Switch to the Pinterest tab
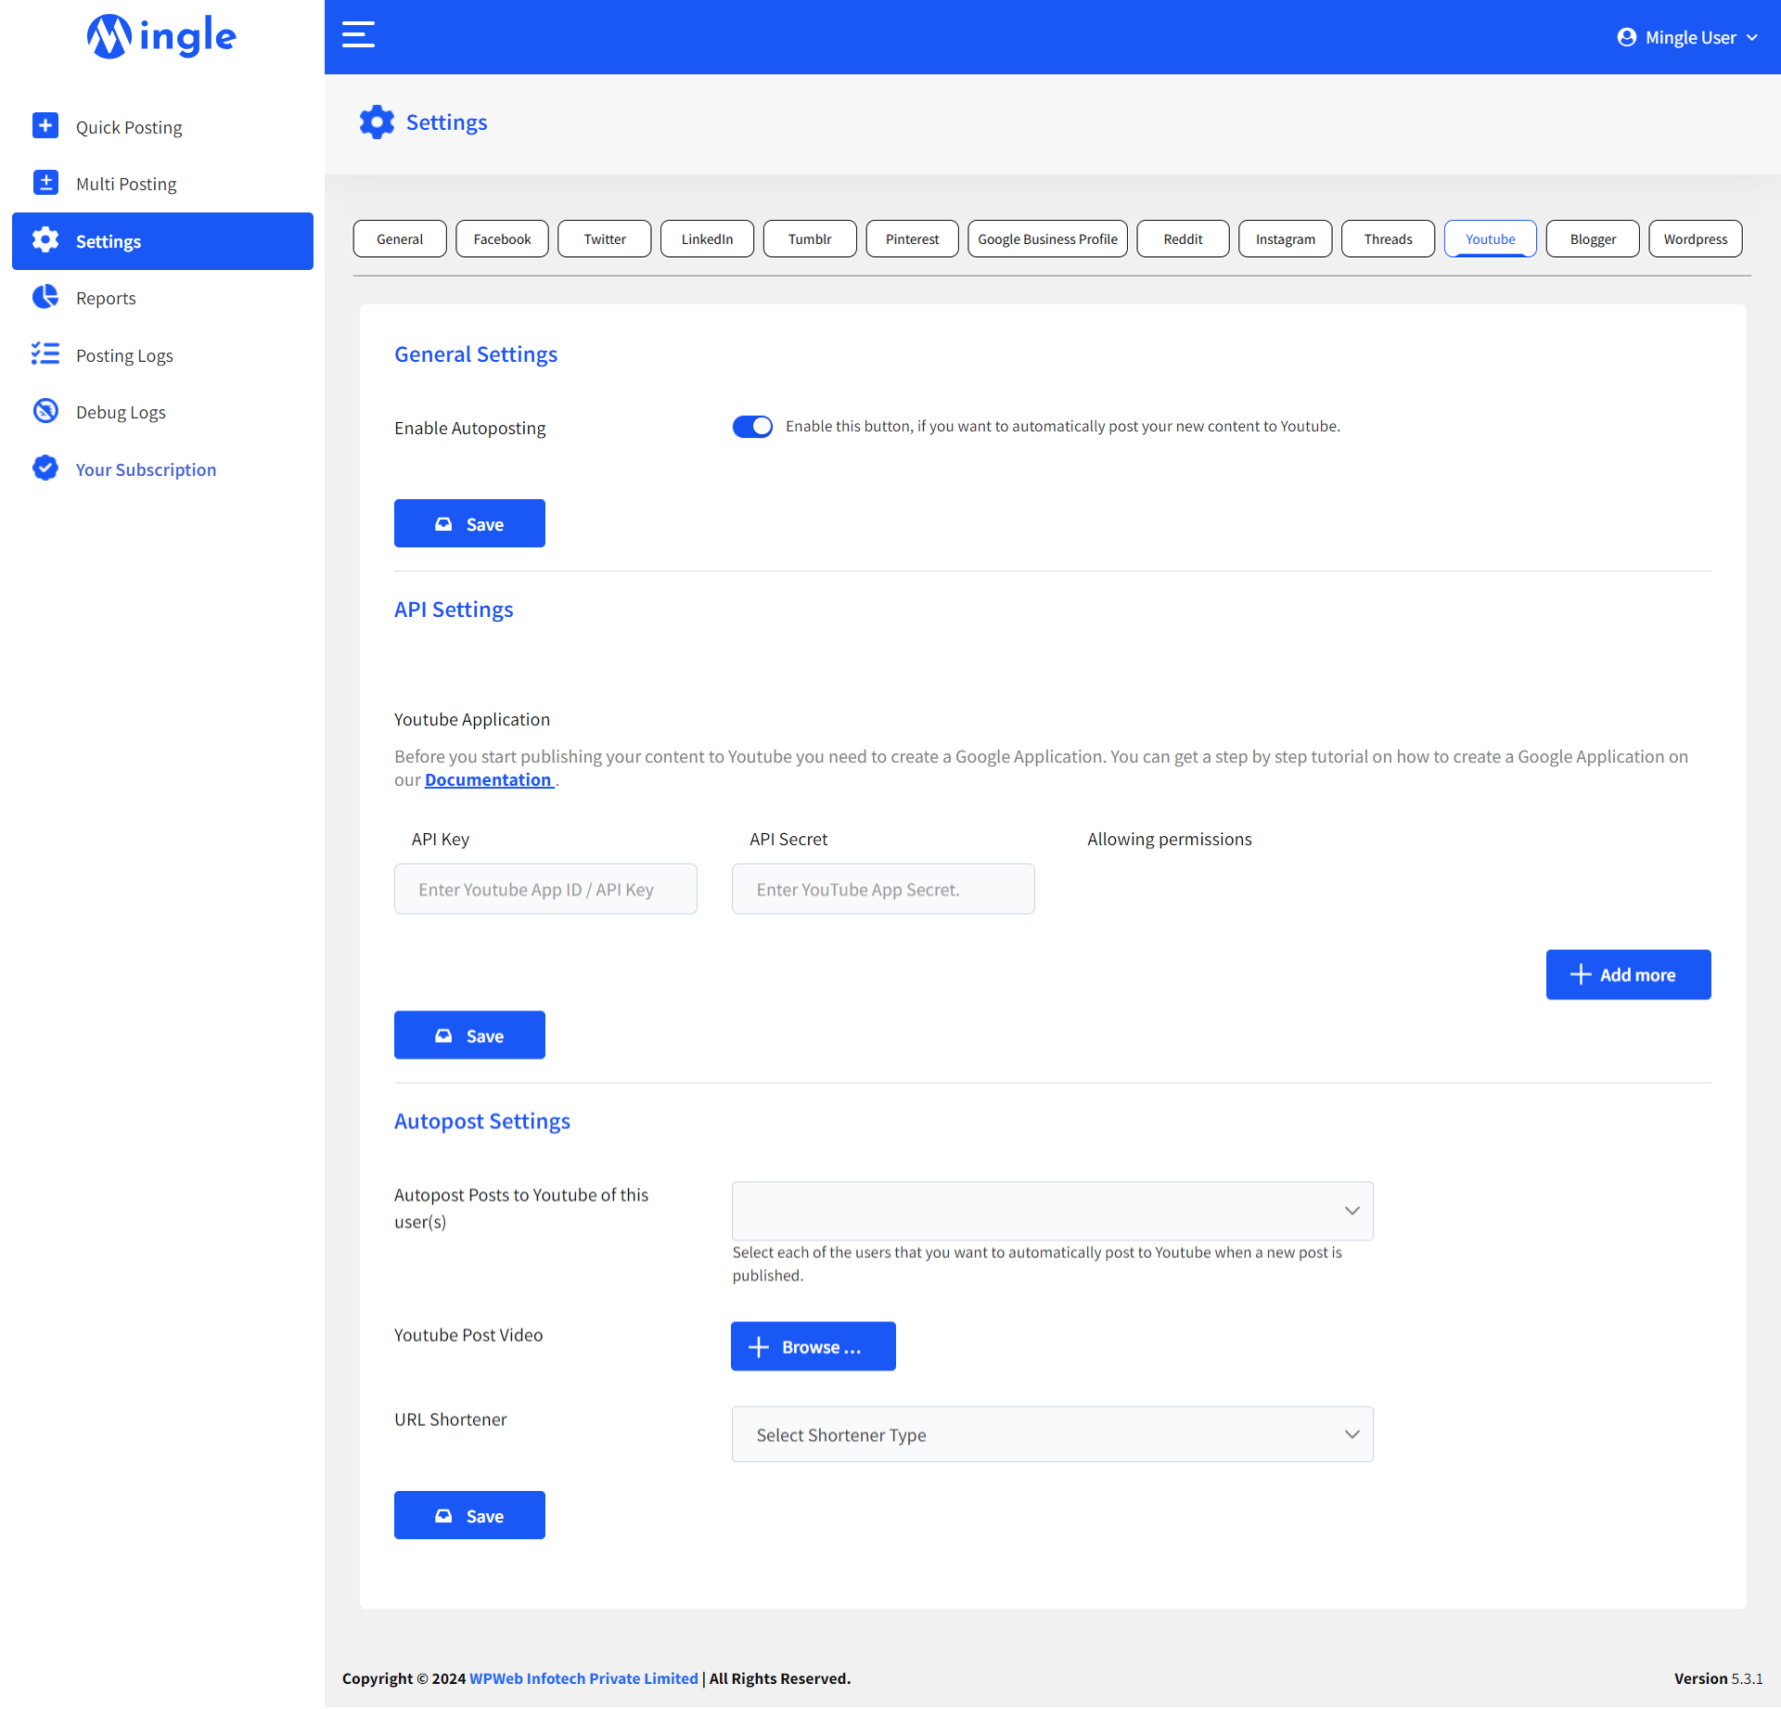This screenshot has height=1709, width=1781. pyautogui.click(x=912, y=238)
